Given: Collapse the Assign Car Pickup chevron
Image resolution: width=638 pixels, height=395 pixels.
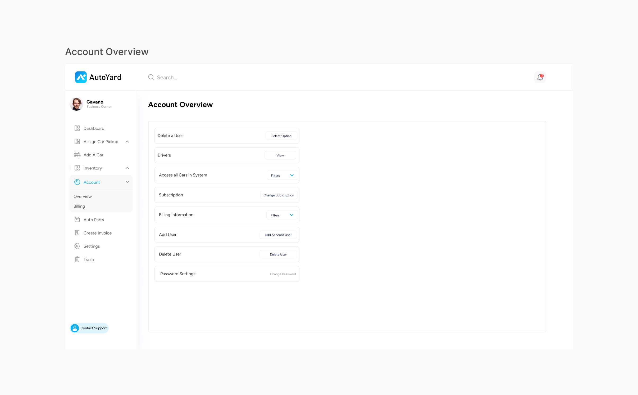Looking at the screenshot, I should pyautogui.click(x=127, y=142).
